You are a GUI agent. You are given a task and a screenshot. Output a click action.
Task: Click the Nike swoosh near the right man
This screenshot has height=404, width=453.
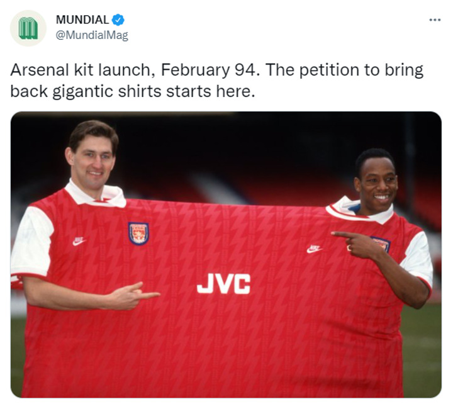[x=314, y=249]
